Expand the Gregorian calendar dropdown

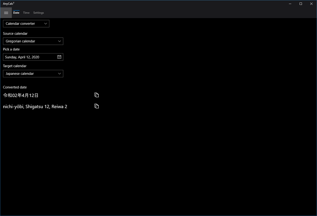(x=33, y=41)
